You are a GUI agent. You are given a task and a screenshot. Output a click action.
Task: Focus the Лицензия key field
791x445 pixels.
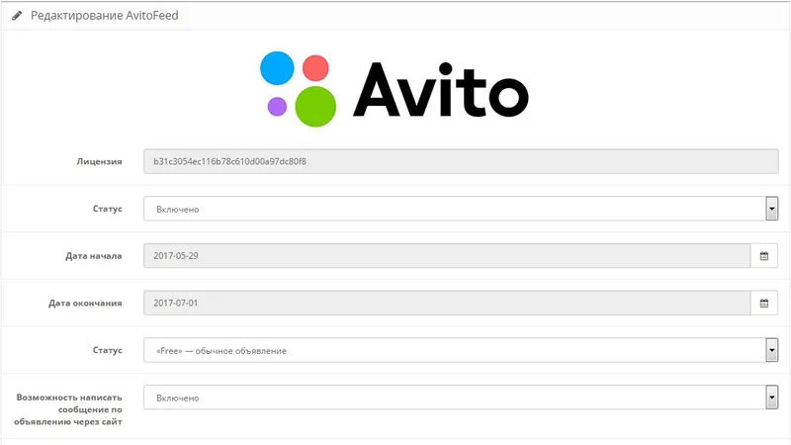coord(461,161)
